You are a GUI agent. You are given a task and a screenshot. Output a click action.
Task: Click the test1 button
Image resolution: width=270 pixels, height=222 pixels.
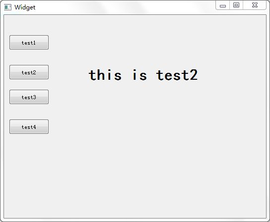click(29, 43)
